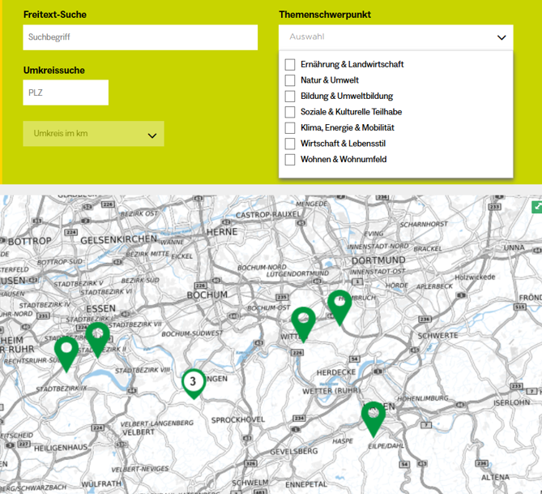Click the Sprockhövel label on the map
This screenshot has height=494, width=542.
point(238,419)
